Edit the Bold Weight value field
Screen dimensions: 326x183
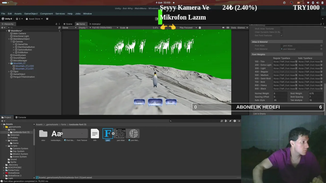(316, 94)
